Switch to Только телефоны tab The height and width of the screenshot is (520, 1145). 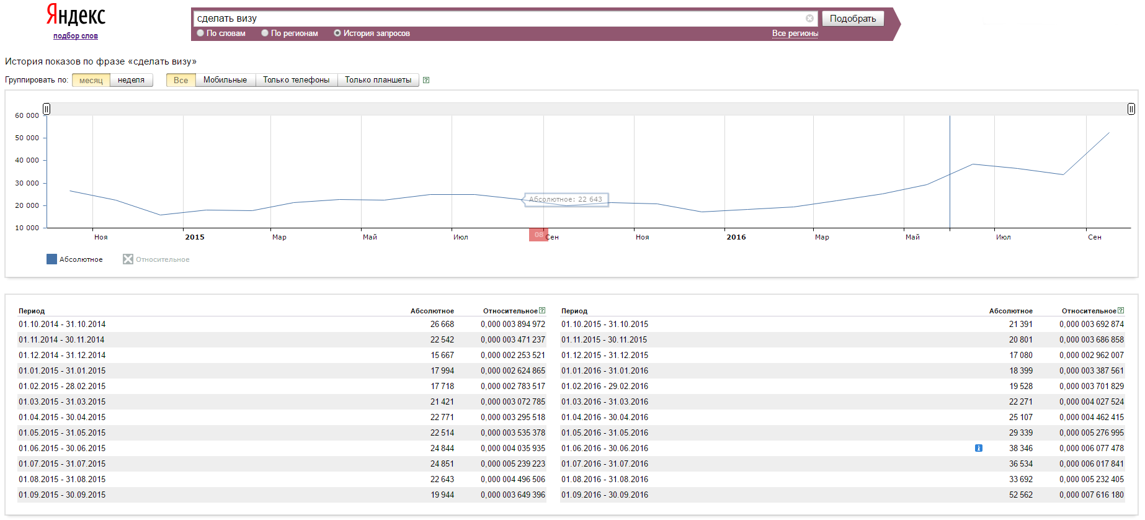click(x=296, y=80)
